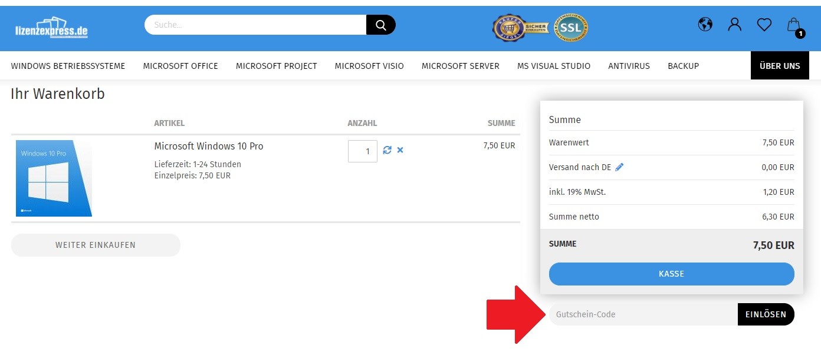Click the Suche search field

(x=255, y=25)
